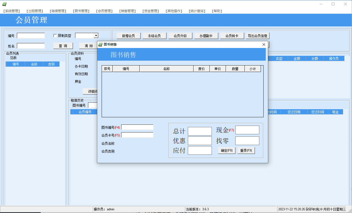Focus the 编号 search field in member panel
This screenshot has width=352, height=213.
pos(31,36)
